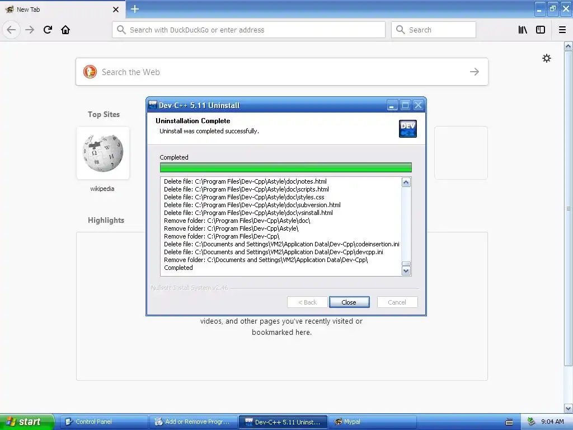This screenshot has width=573, height=430.
Task: Open a new tab with plus button
Action: click(x=134, y=9)
